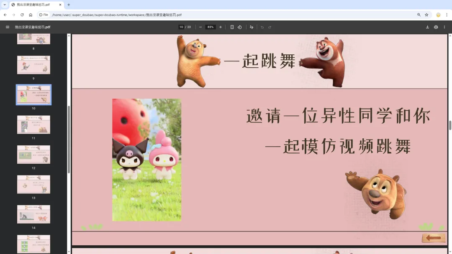Open the browser profile avatar

(438, 15)
